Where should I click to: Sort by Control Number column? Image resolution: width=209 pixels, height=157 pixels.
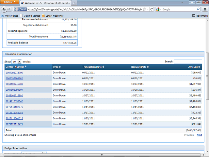(x=16, y=67)
